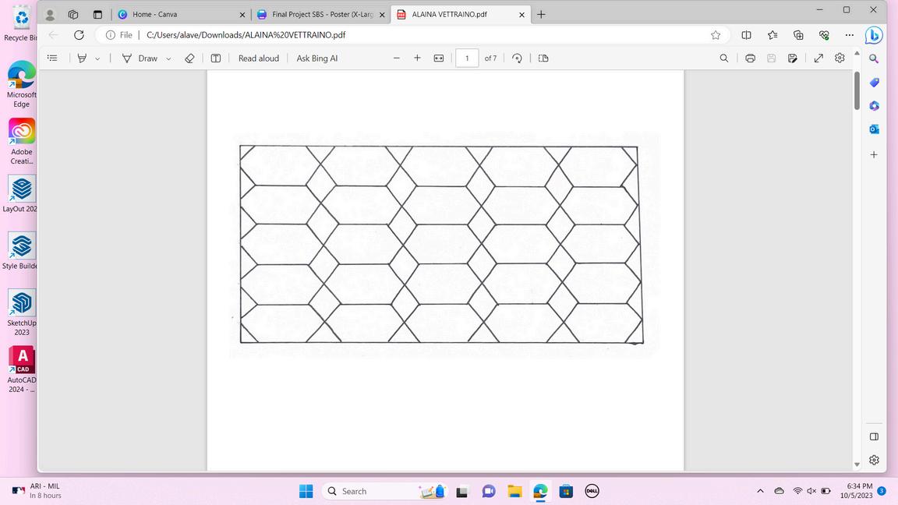Viewport: 898px width, 505px height.
Task: Open the sidebar Microsoft 365 icon
Action: click(874, 106)
